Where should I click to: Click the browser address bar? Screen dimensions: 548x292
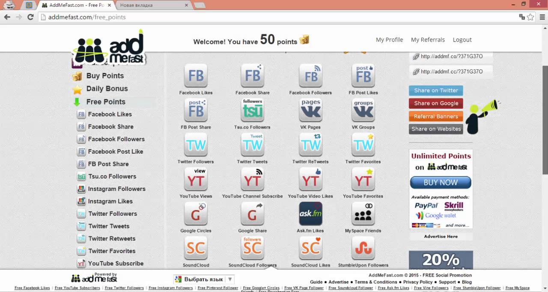(278, 17)
